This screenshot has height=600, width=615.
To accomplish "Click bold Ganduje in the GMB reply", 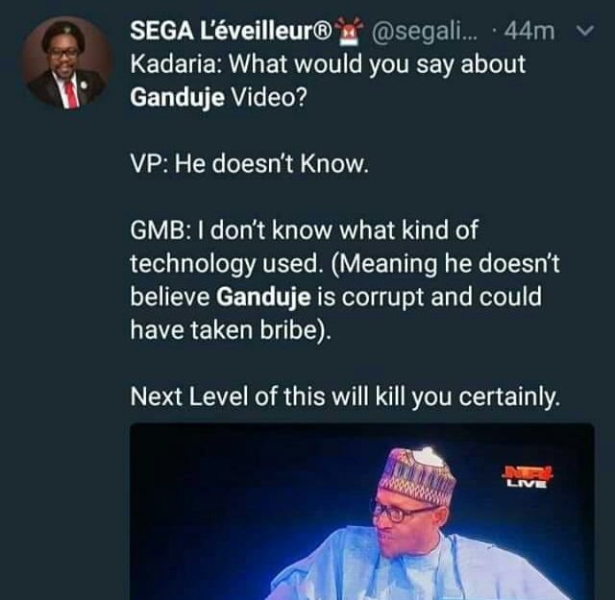I will point(272,296).
